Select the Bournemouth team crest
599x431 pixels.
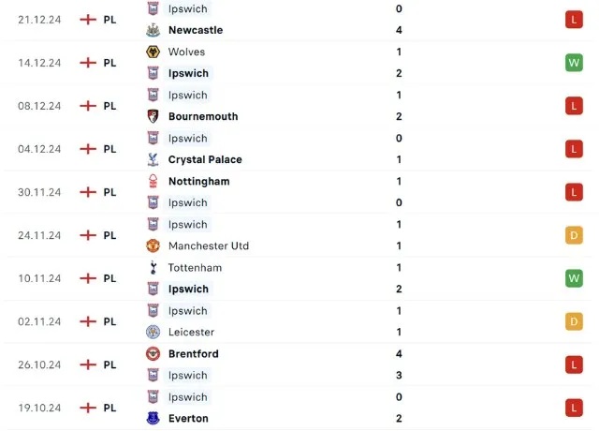tap(153, 116)
